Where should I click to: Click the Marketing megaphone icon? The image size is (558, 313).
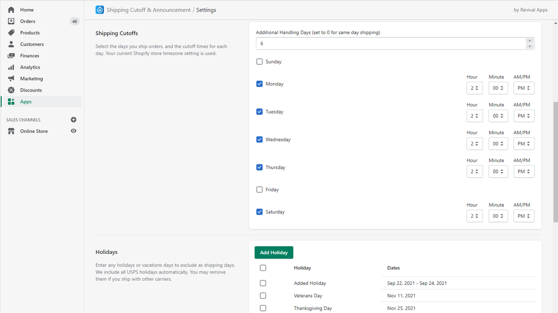(x=10, y=78)
